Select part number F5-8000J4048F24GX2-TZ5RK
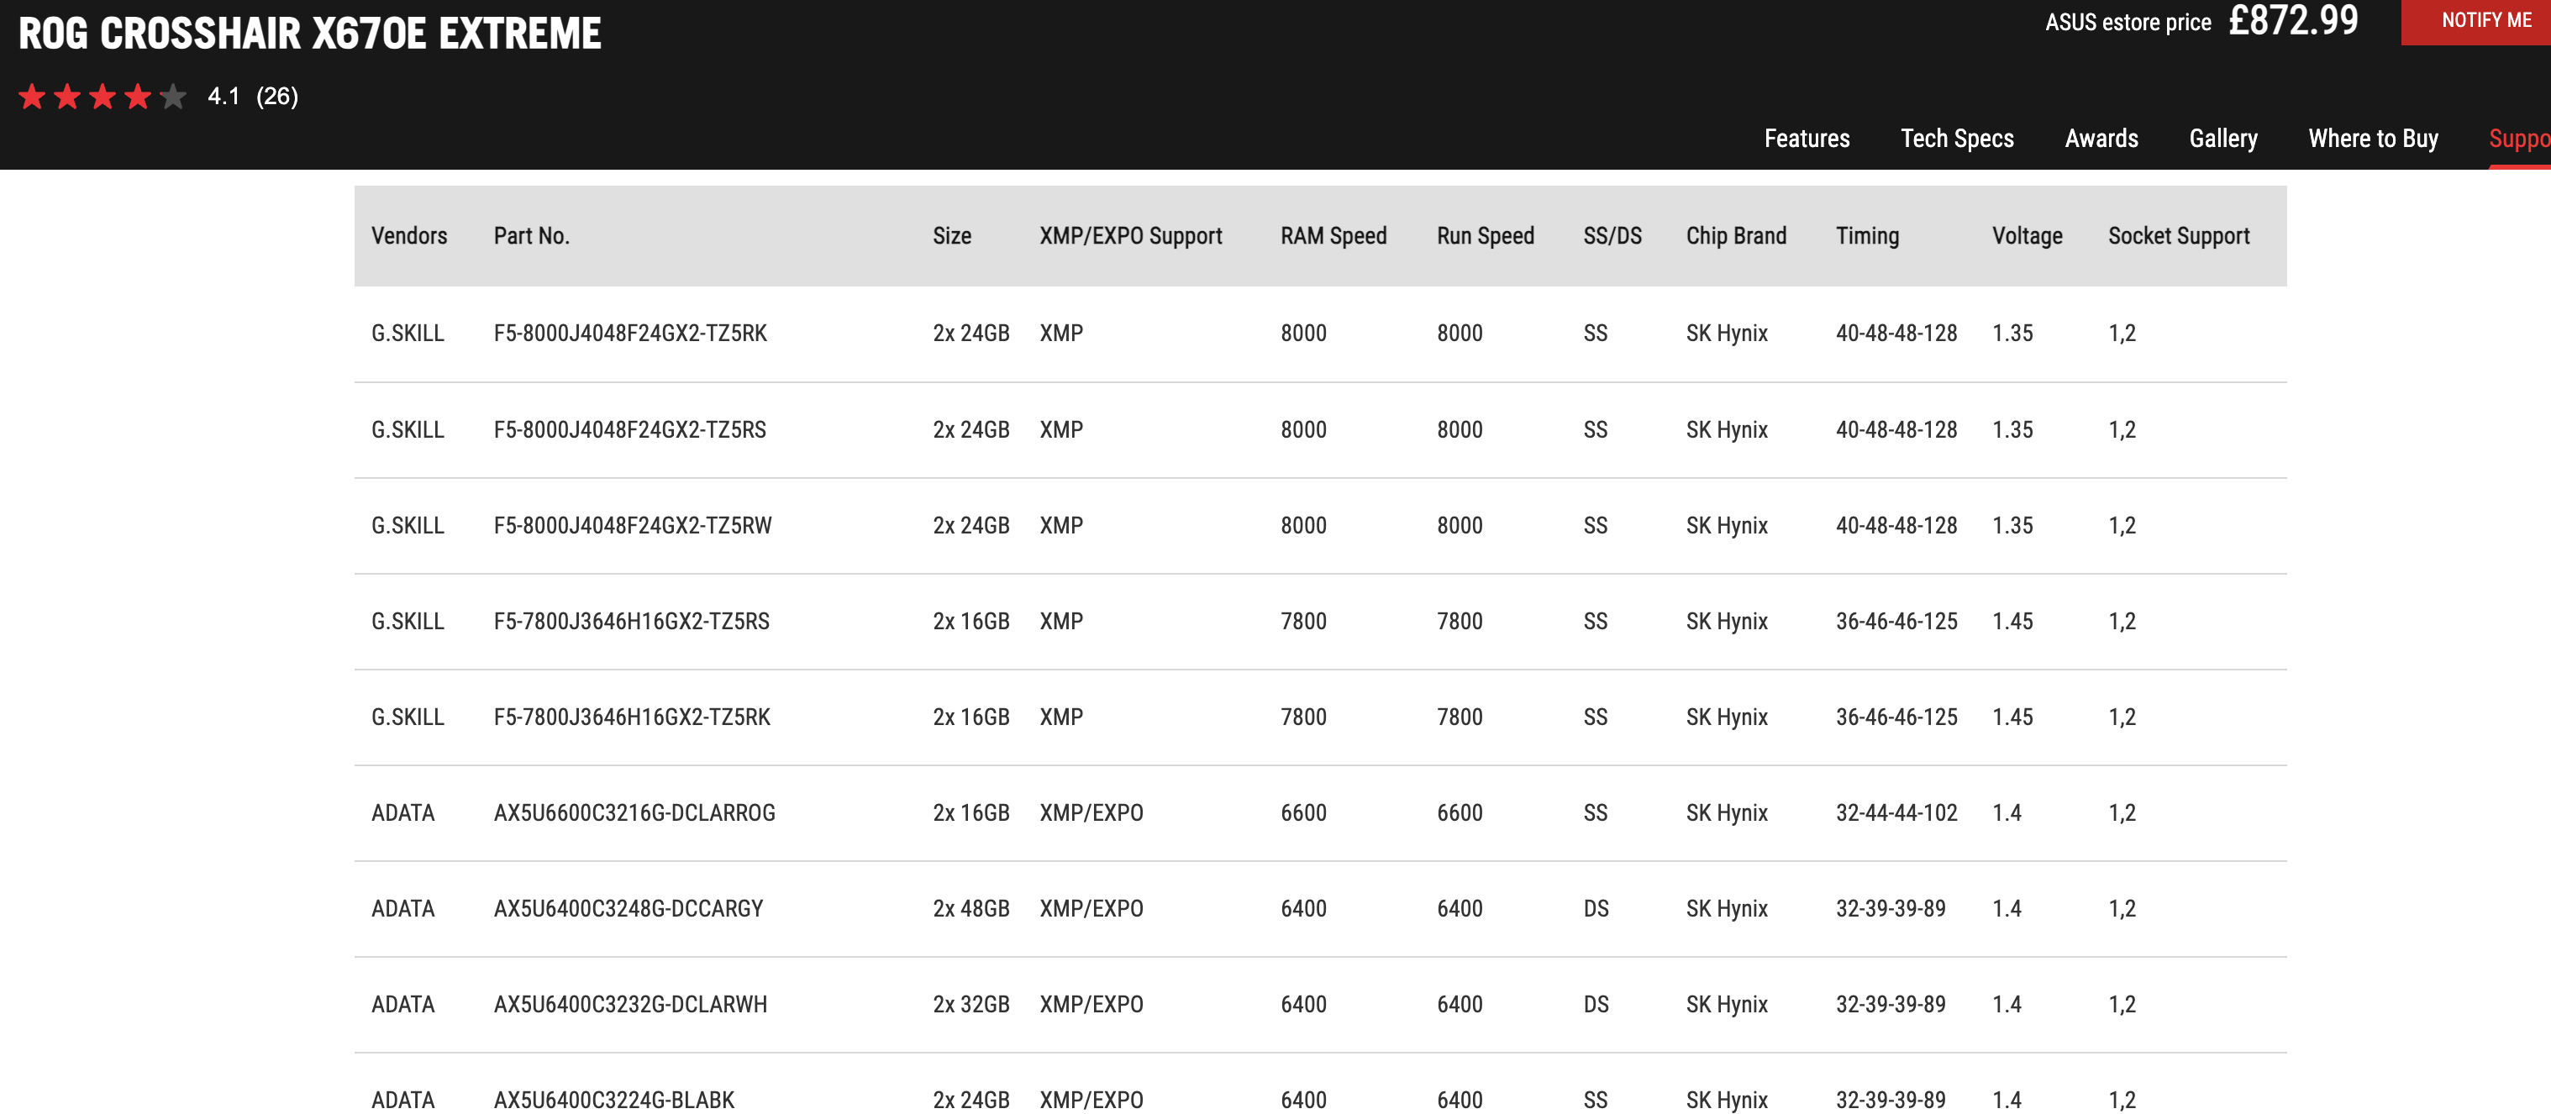2551x1114 pixels. (630, 333)
